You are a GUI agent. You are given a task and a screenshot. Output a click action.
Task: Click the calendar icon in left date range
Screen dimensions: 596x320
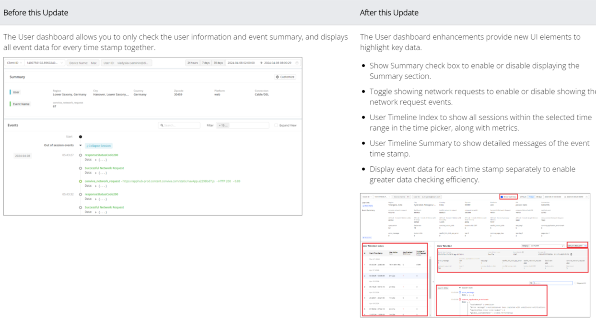297,63
